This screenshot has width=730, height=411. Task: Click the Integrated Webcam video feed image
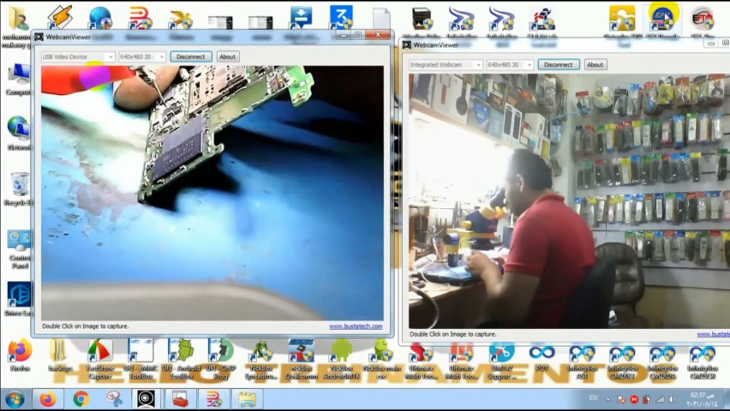pyautogui.click(x=569, y=201)
